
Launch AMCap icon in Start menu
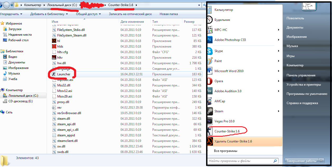[210, 101]
